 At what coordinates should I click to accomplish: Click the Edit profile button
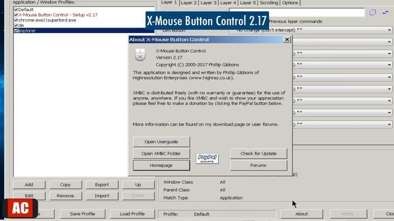pos(29,196)
